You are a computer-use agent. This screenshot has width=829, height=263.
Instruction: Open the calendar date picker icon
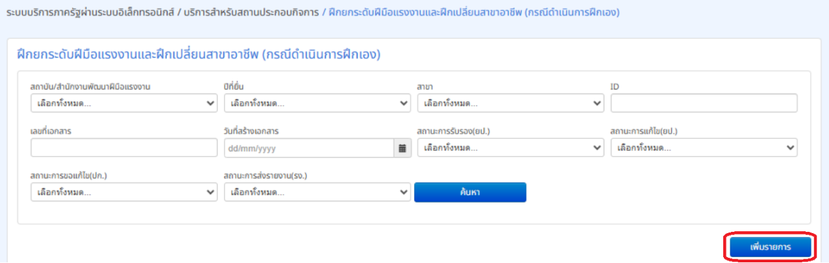402,148
